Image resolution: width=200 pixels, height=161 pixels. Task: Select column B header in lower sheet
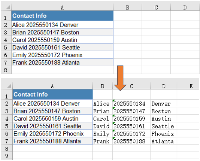click(103, 86)
